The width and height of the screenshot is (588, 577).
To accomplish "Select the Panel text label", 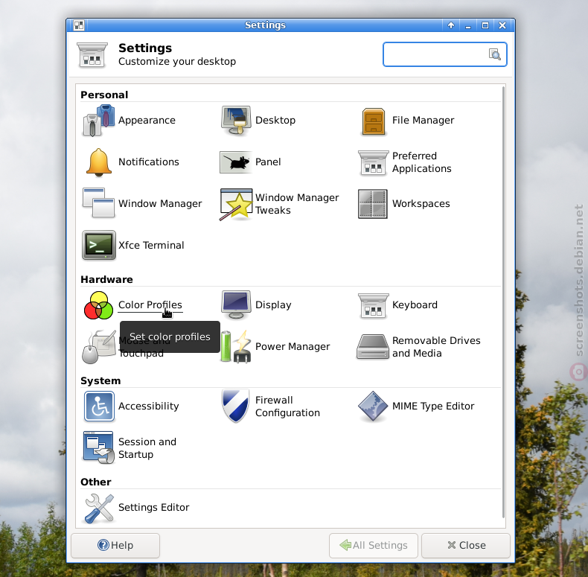I will 268,162.
